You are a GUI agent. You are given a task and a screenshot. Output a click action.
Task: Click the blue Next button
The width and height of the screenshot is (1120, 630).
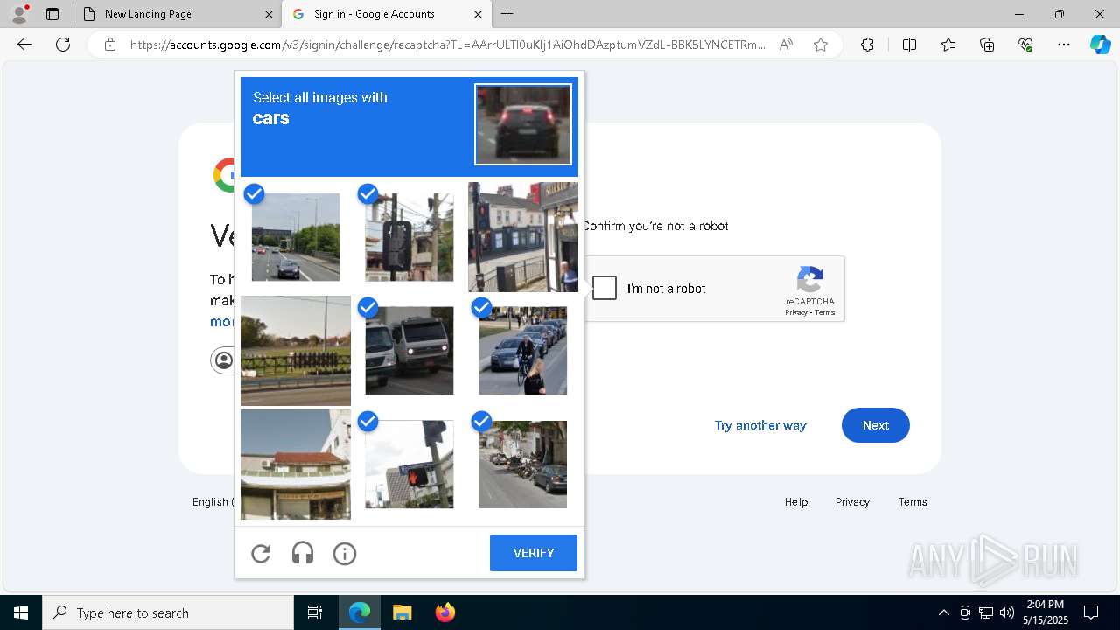pos(876,425)
